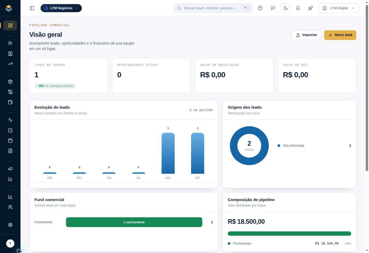Click the 0% vs. semana anterior badge
Viewport: 369px width, 253px height.
55,86
